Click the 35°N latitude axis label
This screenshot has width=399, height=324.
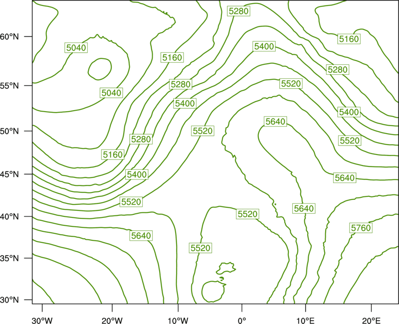(9, 258)
